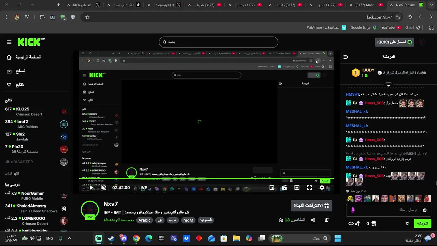Click the احصل على KICKs button
Viewport: 437px width, 246px height.
[394, 42]
